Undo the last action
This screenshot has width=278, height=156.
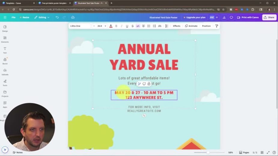57,17
